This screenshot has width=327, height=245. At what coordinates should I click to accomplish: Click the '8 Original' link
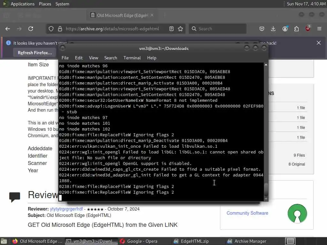coord(297,164)
